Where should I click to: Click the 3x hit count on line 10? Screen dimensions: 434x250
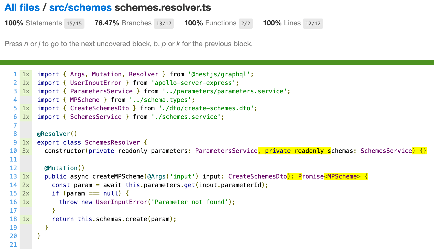[26, 151]
